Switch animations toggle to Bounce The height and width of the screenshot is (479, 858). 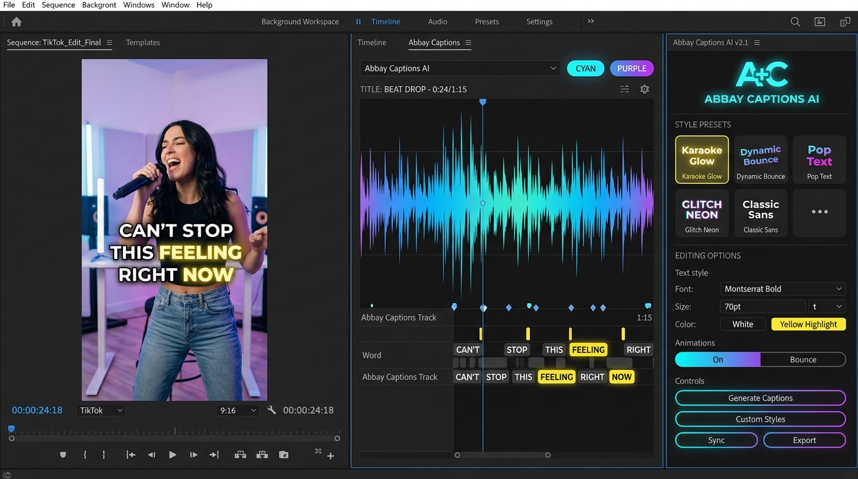coord(803,359)
